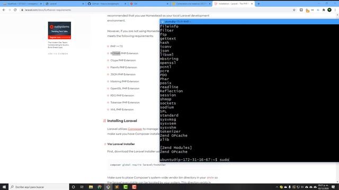Click the browser address bar URL
Image resolution: width=339 pixels, height=190 pixels.
pyautogui.click(x=48, y=10)
